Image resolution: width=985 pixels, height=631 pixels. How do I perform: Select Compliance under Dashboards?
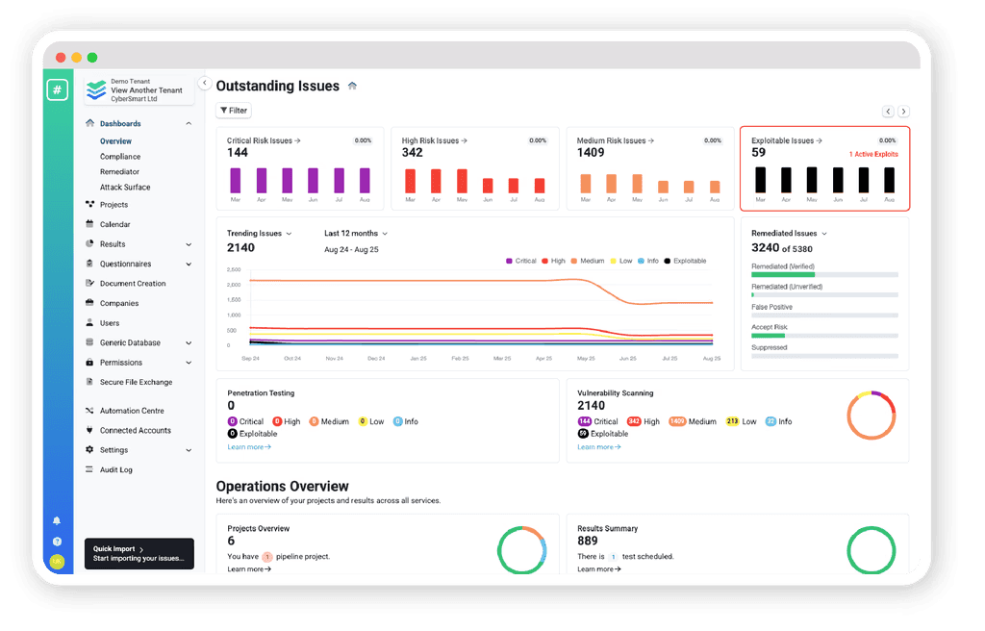click(122, 159)
